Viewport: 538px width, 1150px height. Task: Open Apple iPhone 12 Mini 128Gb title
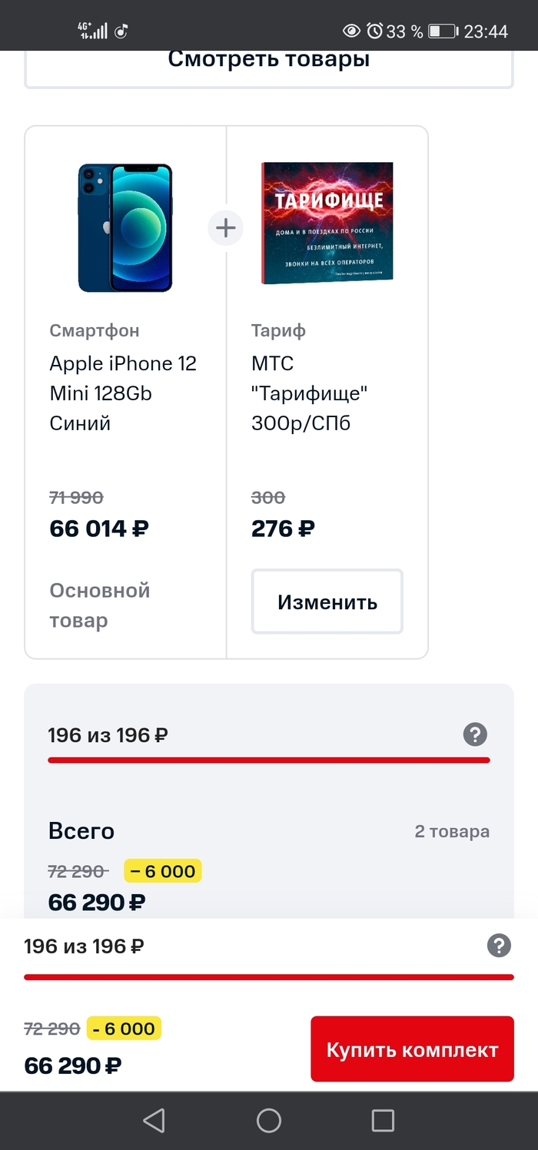[x=123, y=393]
